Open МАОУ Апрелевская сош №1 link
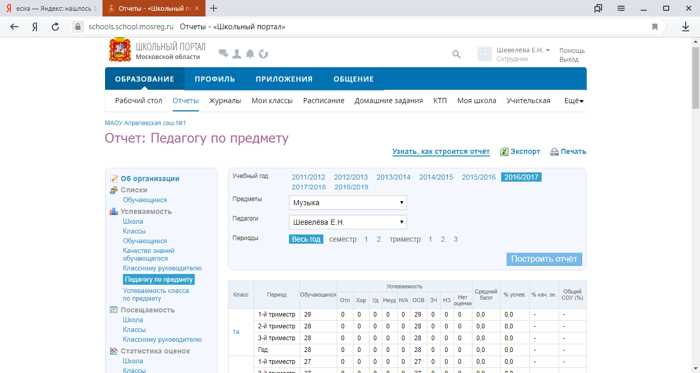 point(145,123)
